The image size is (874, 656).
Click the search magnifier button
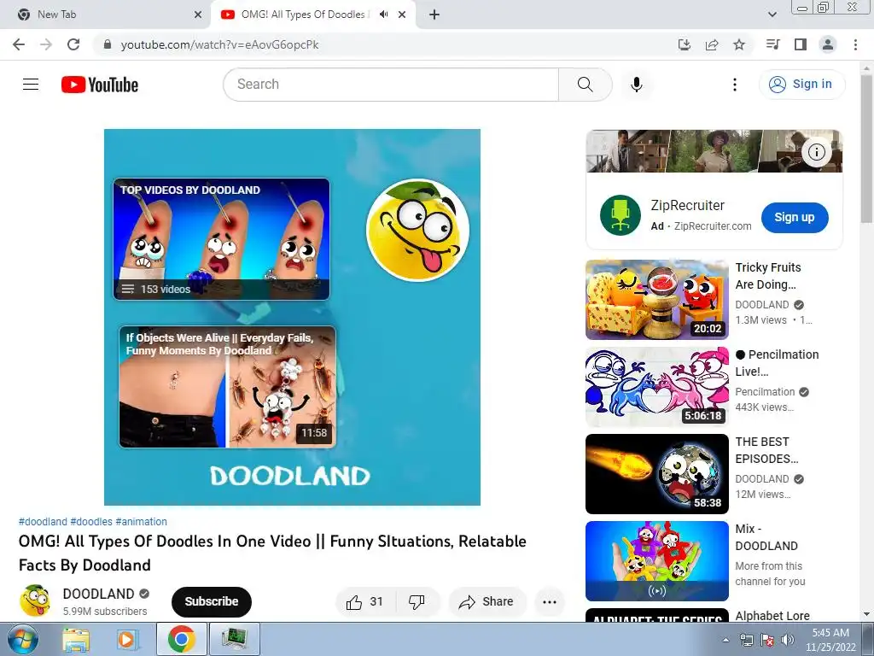585,85
